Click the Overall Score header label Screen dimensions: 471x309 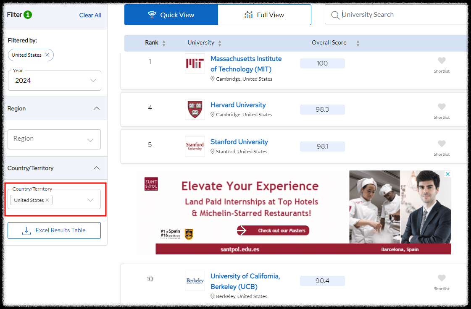[x=329, y=43]
